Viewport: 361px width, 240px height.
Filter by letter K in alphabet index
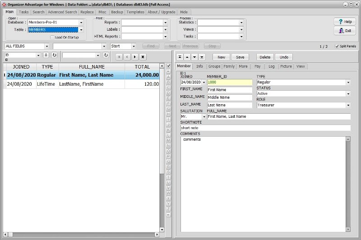168,130
